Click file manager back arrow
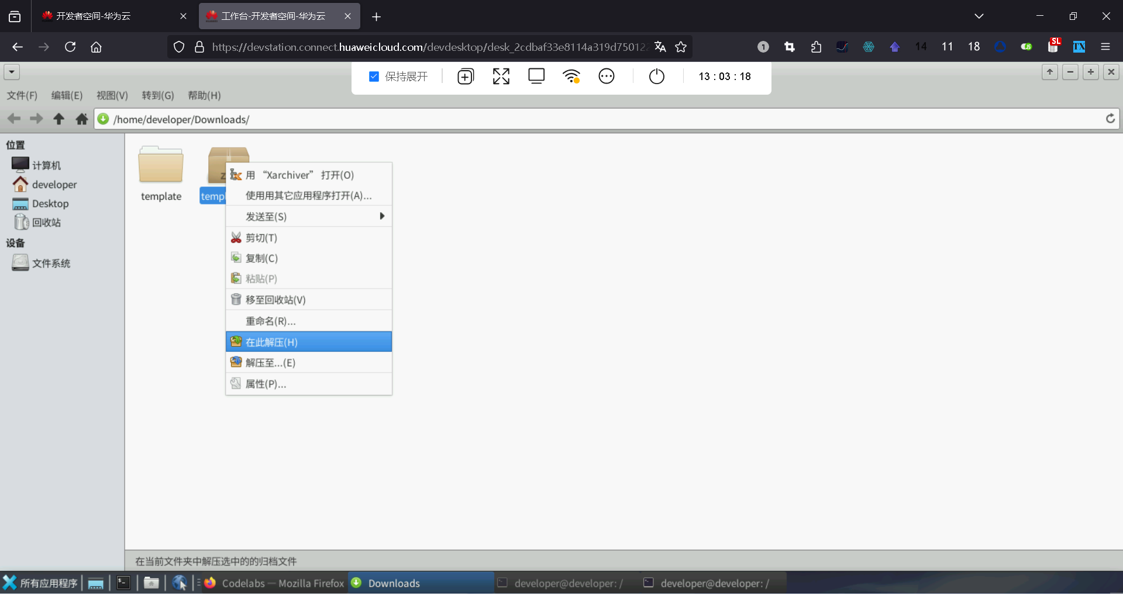Screen dimensions: 1123x596 coord(14,119)
